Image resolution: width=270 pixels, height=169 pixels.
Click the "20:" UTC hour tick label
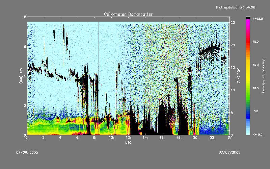point(196,138)
